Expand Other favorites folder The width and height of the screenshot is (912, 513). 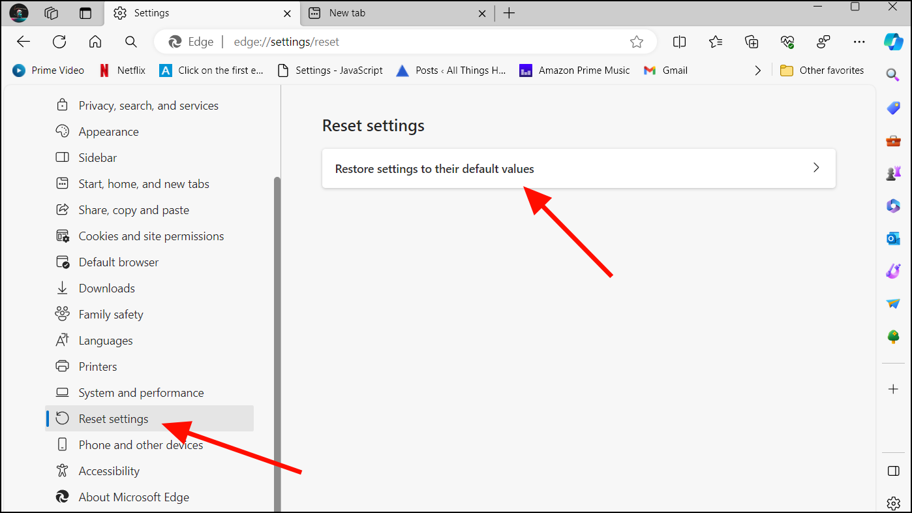822,70
